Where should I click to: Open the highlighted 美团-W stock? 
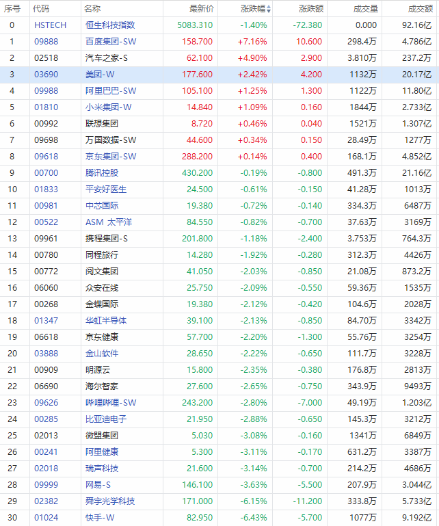tap(100, 75)
